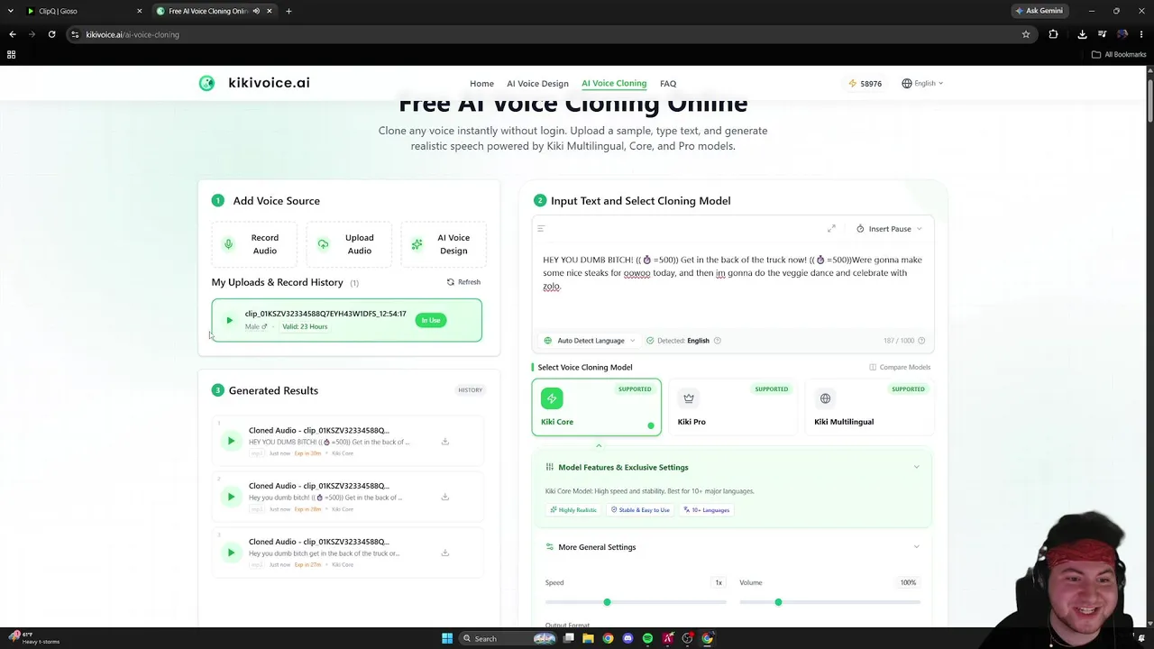Click the 58976 credits balance

[865, 84]
